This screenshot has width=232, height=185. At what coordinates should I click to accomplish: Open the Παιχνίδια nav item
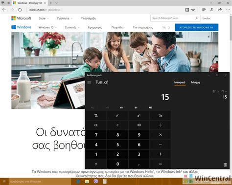(117, 27)
